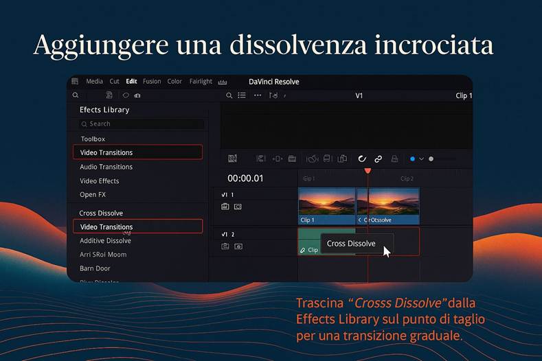Select Video Effects category

pos(99,181)
